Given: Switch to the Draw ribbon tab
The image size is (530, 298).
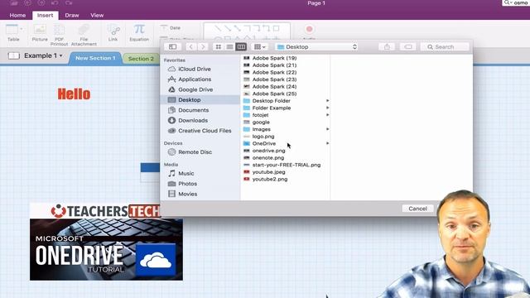Looking at the screenshot, I should (x=72, y=15).
